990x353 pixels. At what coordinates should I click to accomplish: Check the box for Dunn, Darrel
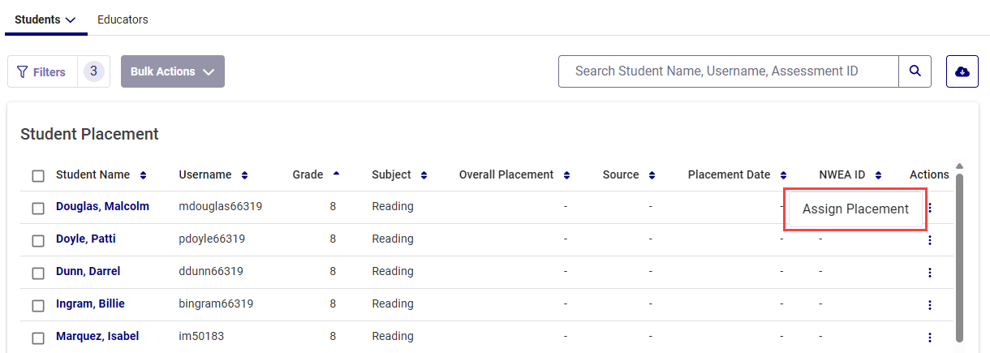click(x=38, y=273)
